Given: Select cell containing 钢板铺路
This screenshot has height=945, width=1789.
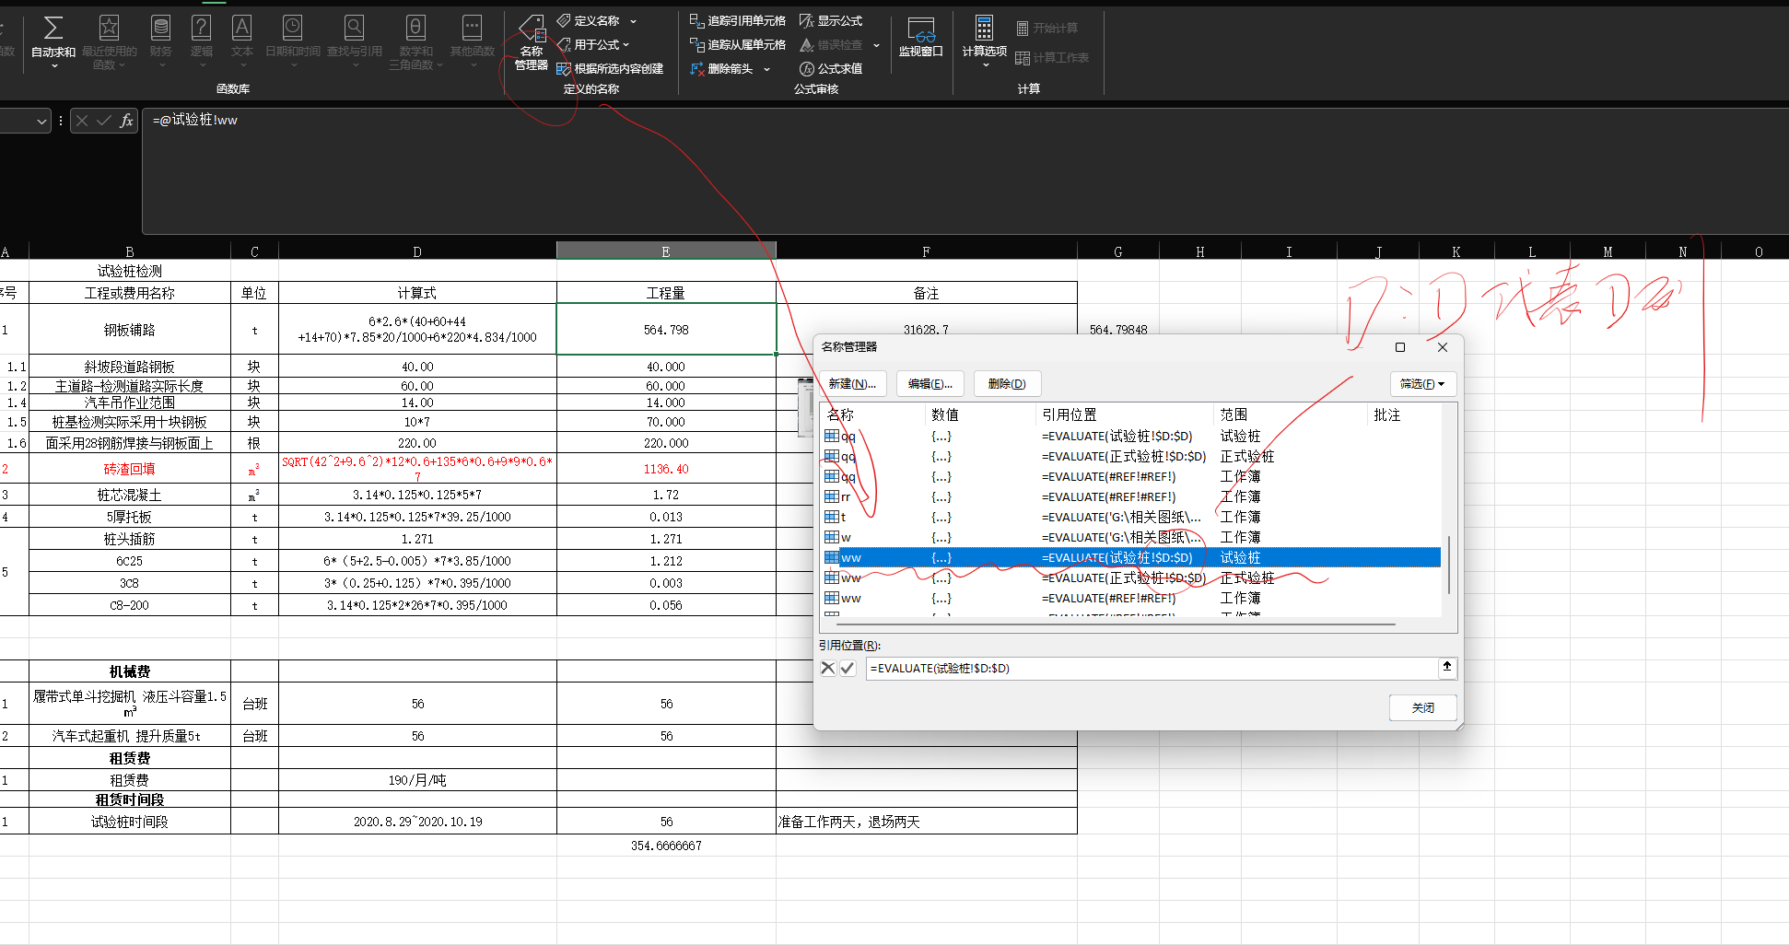Looking at the screenshot, I should click(x=130, y=330).
